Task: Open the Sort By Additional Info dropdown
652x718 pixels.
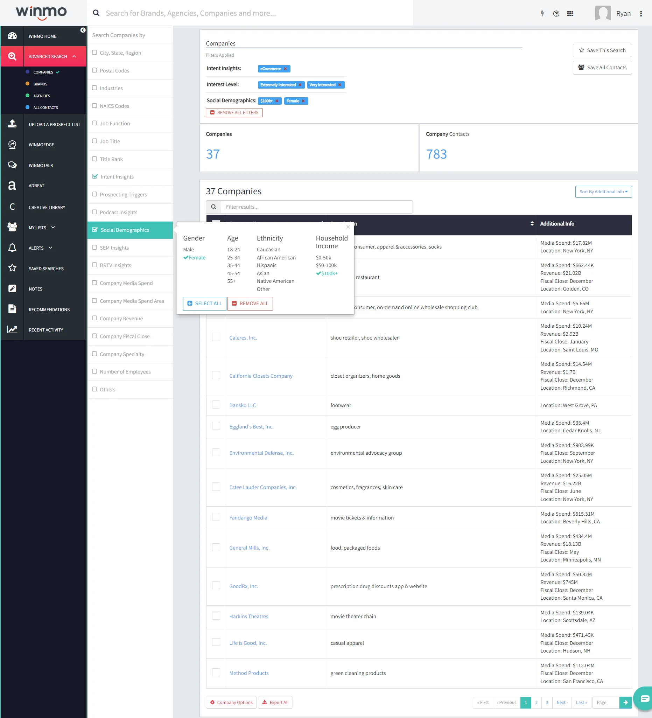Action: (x=603, y=191)
